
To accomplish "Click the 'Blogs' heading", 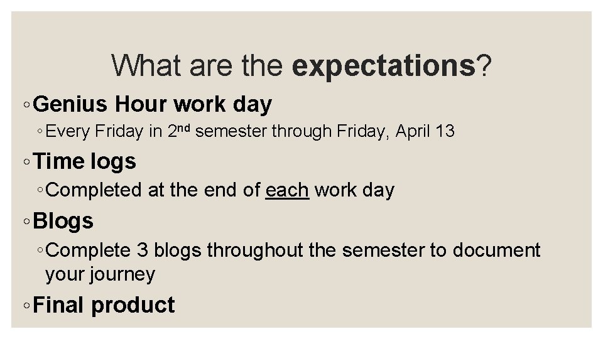I will click(63, 221).
